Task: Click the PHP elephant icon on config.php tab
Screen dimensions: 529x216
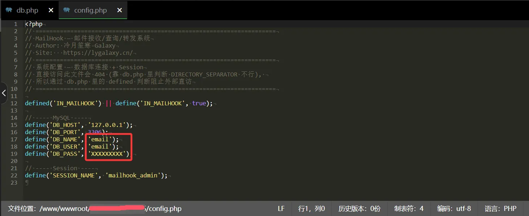Action: tap(67, 10)
